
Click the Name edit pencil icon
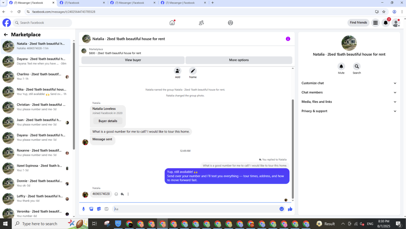tap(193, 71)
